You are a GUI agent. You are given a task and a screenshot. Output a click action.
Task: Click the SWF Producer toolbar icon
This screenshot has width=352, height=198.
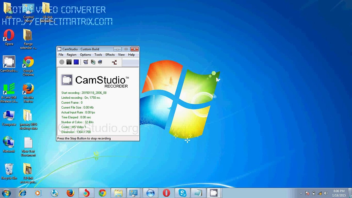[100, 62]
